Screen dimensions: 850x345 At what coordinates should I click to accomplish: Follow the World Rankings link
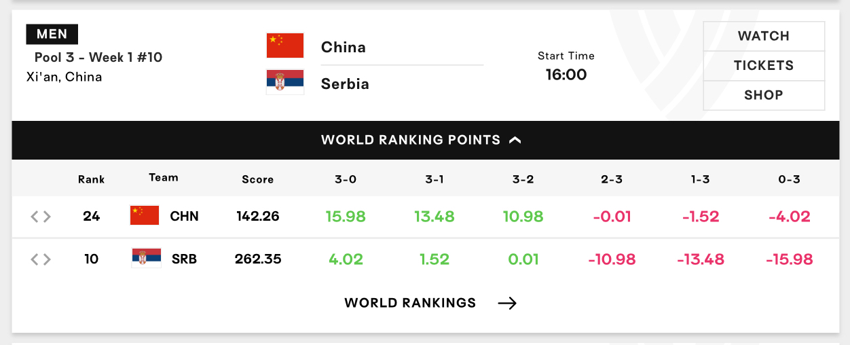click(x=410, y=303)
